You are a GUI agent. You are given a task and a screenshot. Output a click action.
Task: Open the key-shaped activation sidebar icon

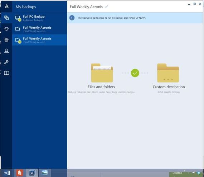[x=6, y=62]
